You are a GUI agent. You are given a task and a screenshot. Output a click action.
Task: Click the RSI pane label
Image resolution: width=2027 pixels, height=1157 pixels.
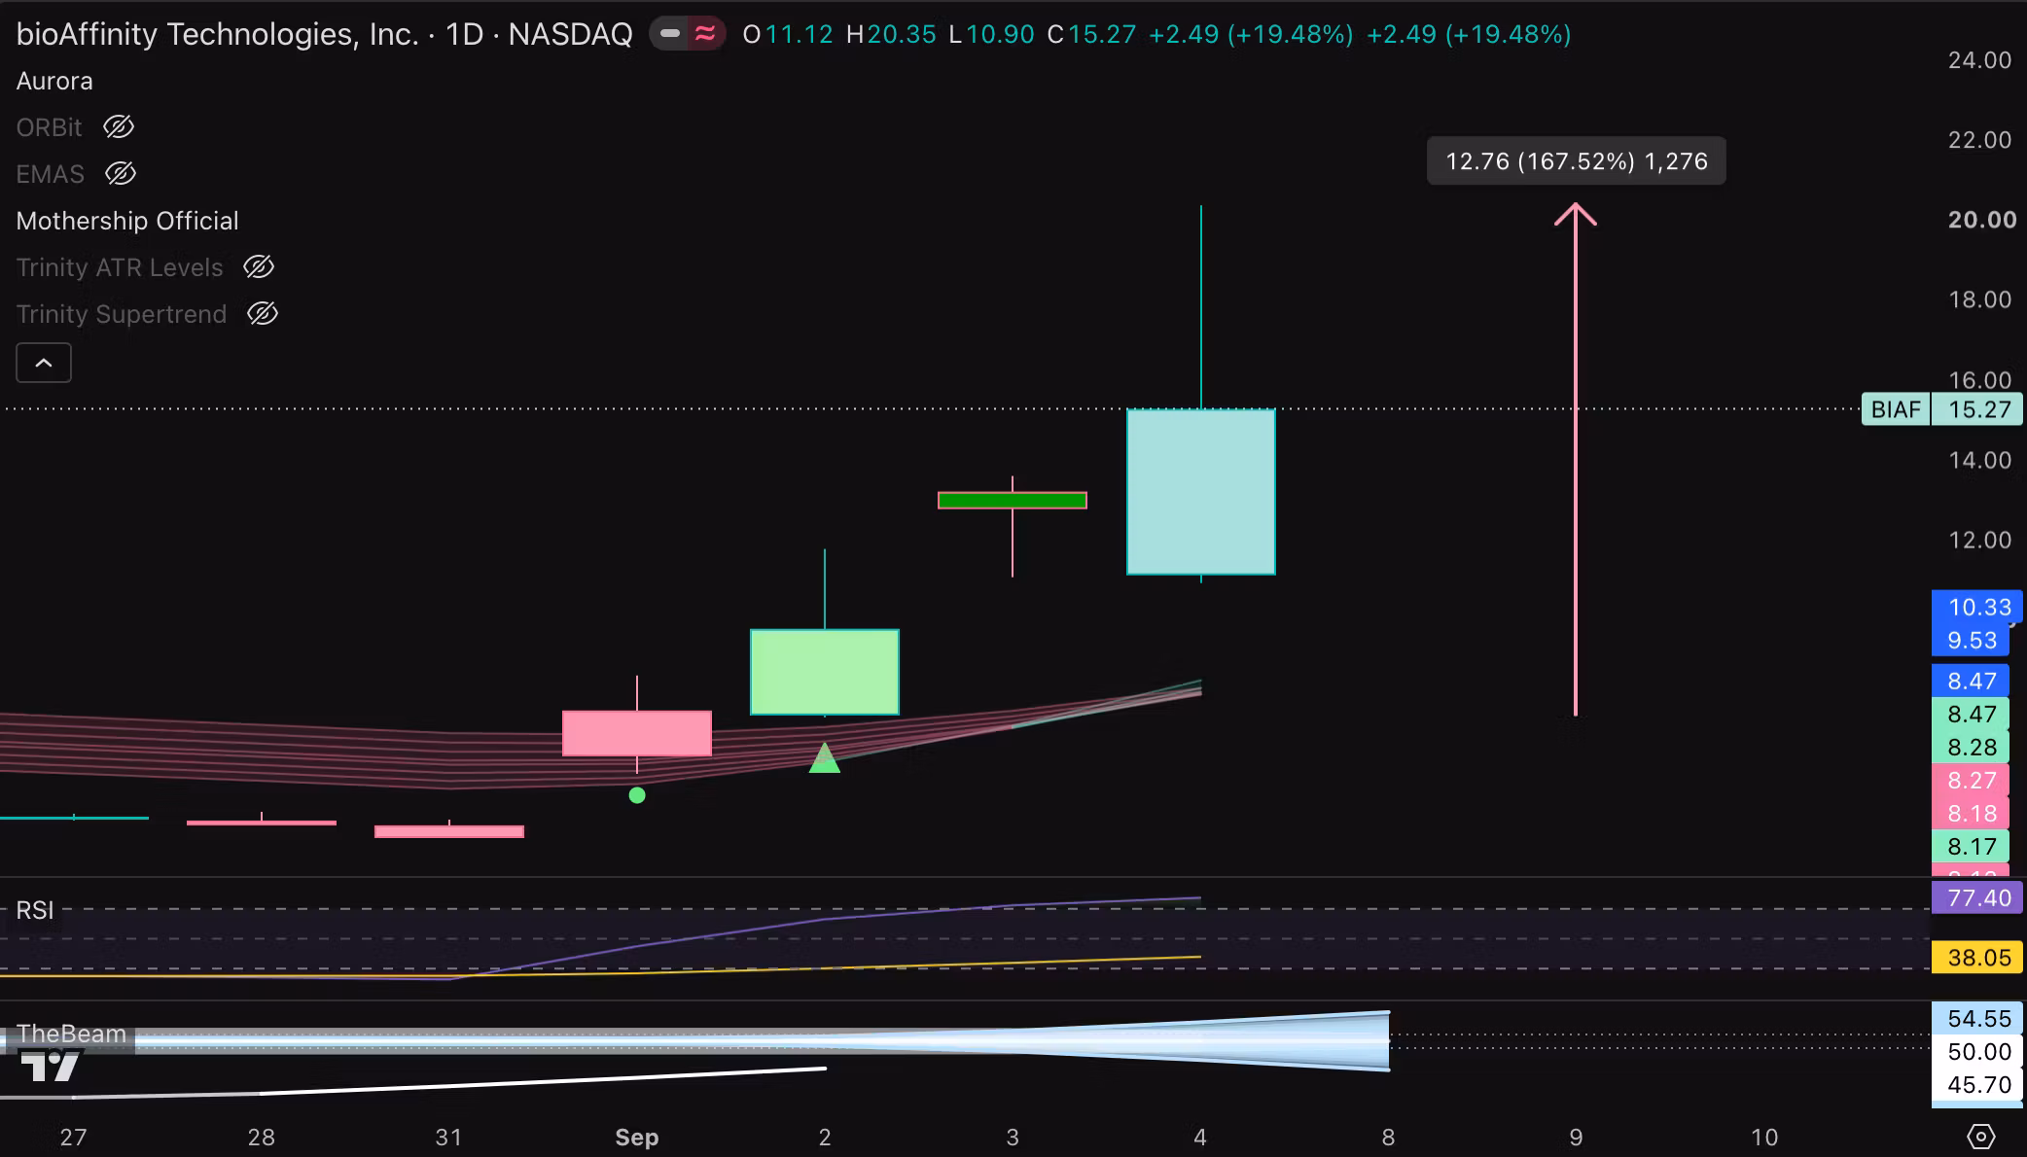click(35, 910)
